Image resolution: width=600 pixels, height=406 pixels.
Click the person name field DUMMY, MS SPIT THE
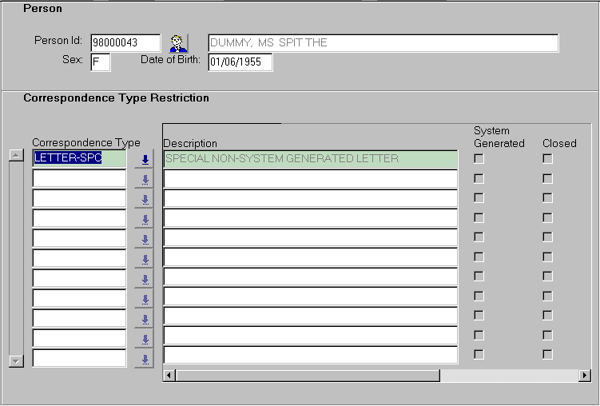383,43
